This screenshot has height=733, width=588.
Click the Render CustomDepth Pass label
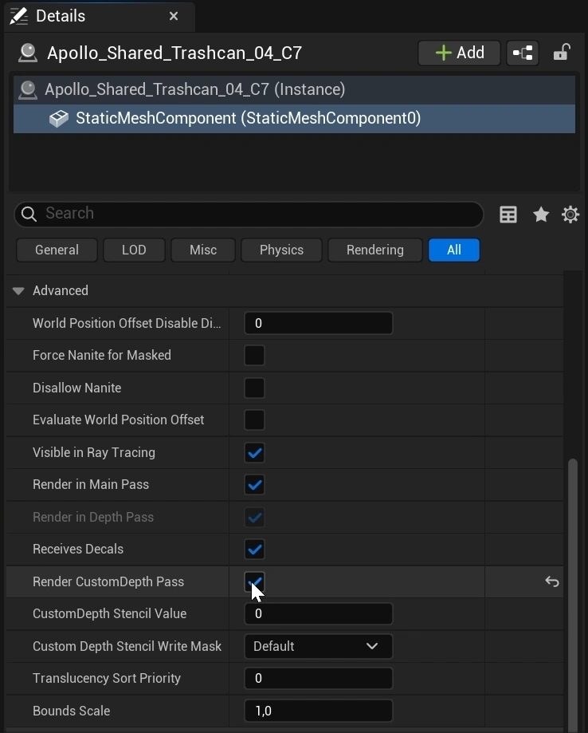(x=108, y=582)
